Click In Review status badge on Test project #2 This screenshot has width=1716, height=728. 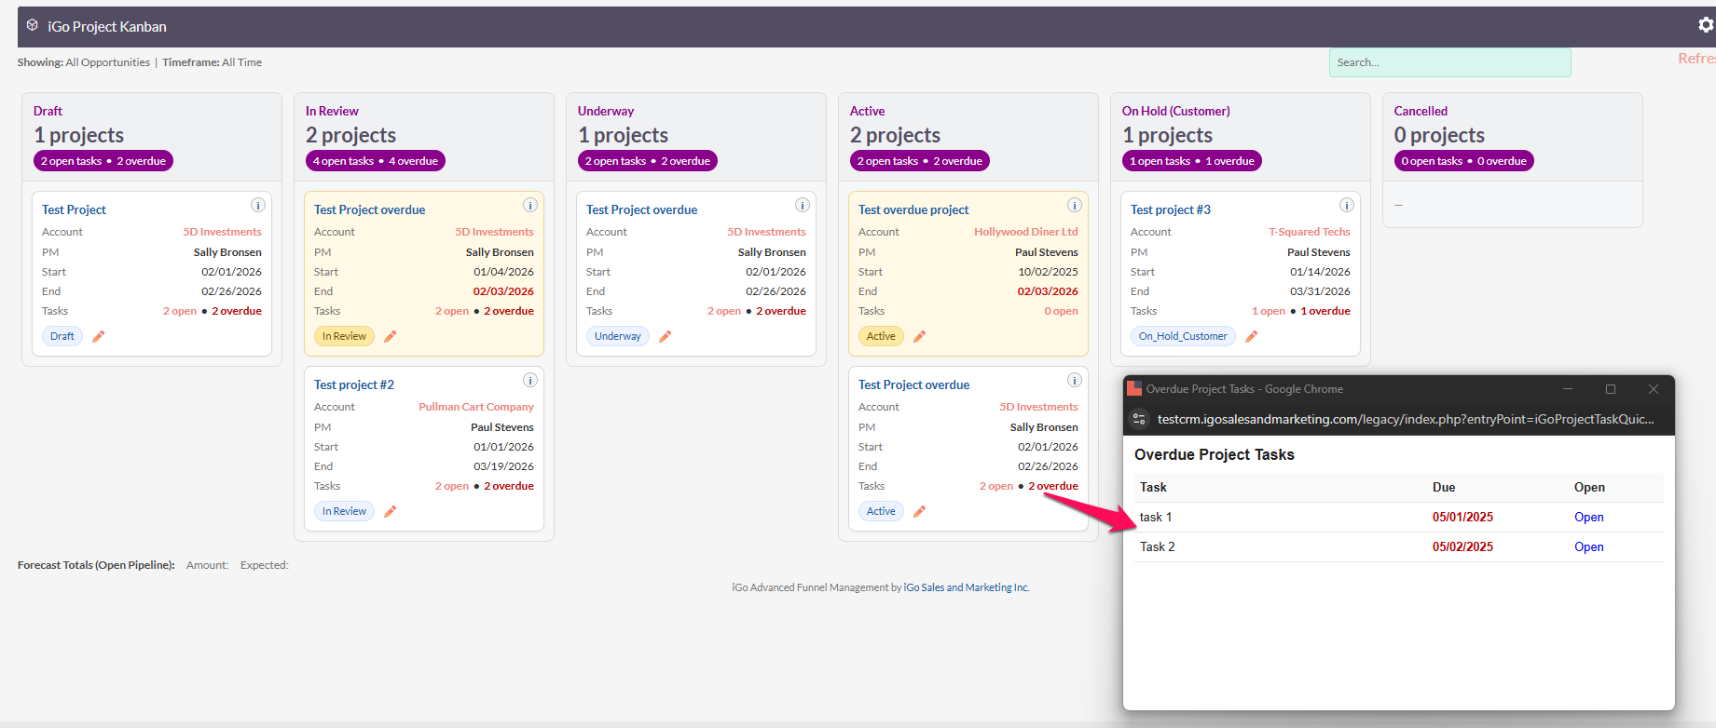point(344,511)
